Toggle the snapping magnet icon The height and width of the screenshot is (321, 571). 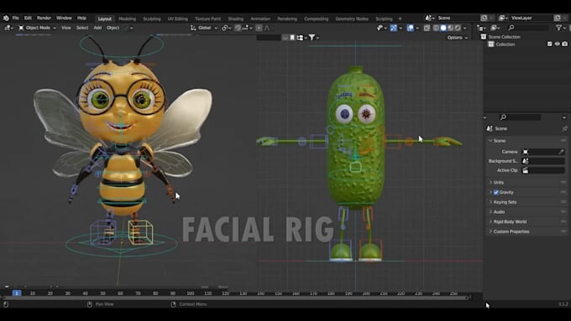tap(238, 28)
